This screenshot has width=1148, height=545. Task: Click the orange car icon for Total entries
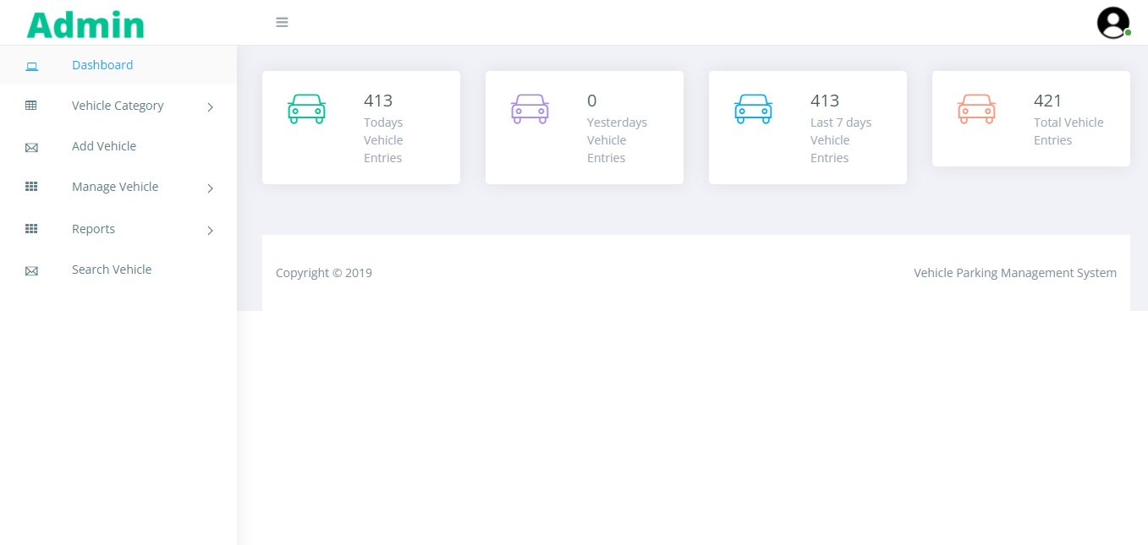tap(976, 109)
